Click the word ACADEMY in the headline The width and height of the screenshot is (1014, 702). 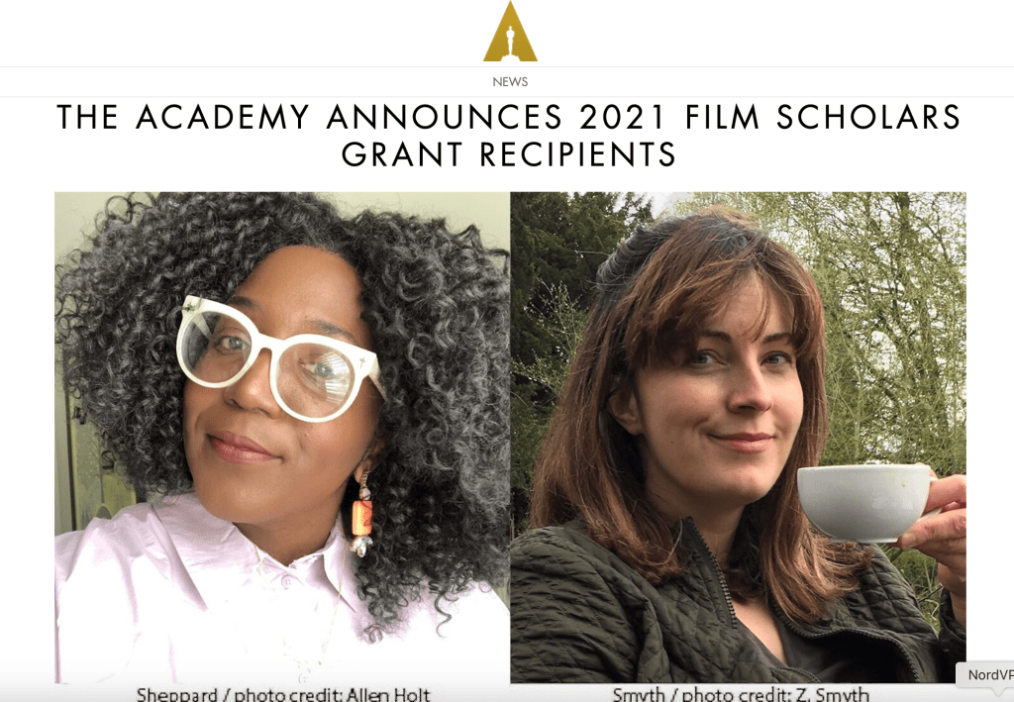coord(223,117)
